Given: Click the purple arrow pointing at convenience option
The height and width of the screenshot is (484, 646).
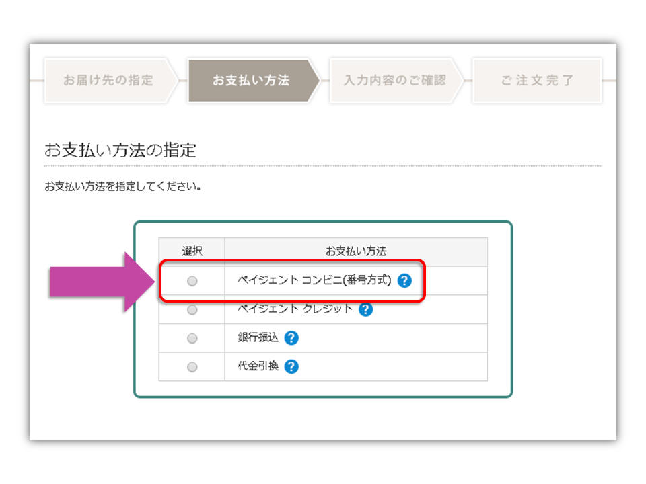Looking at the screenshot, I should click(102, 282).
